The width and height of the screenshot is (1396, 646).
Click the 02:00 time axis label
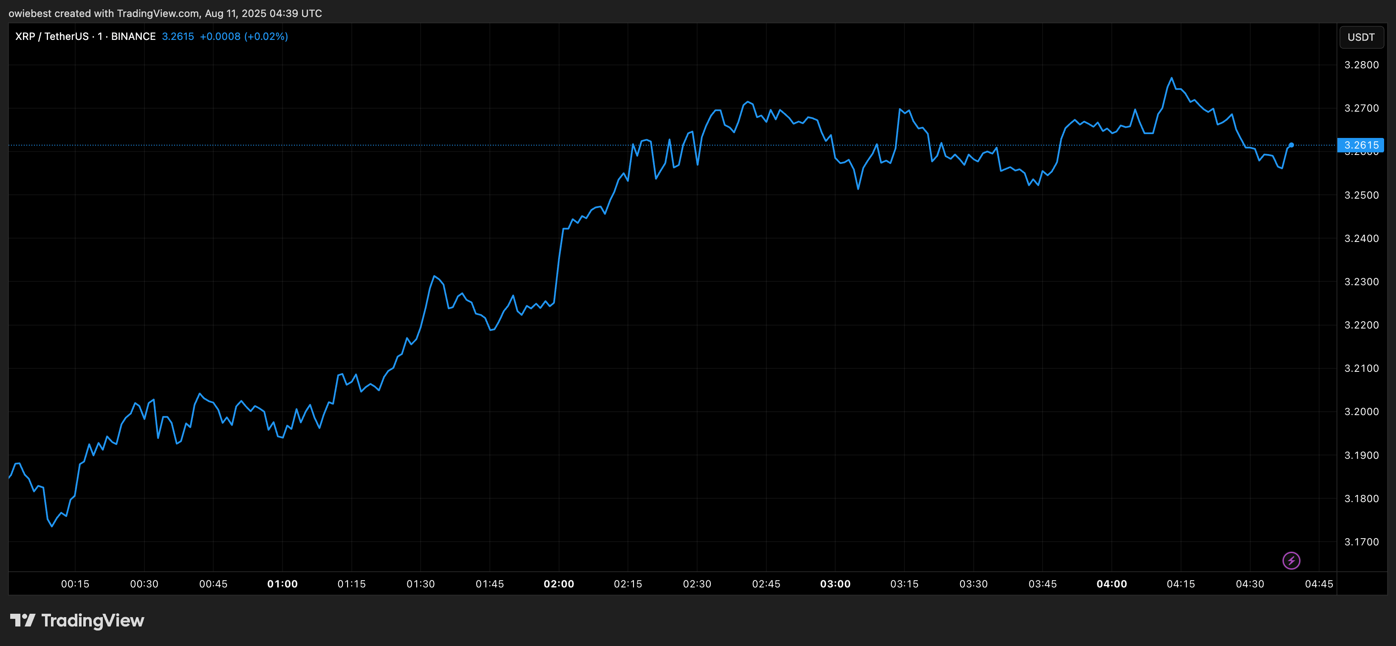(559, 584)
